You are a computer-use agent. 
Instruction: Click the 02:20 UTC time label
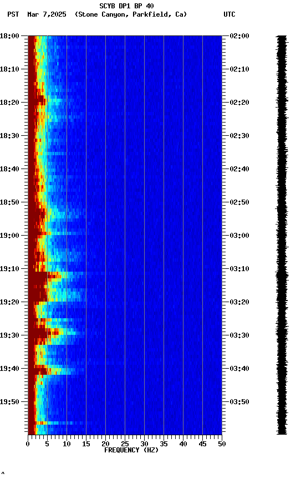pyautogui.click(x=239, y=103)
